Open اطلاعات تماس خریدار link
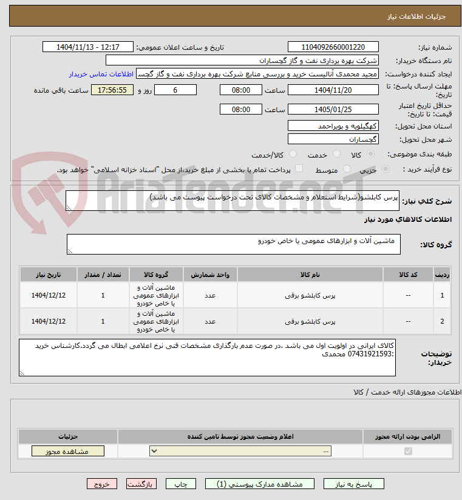The image size is (462, 500). 101,74
